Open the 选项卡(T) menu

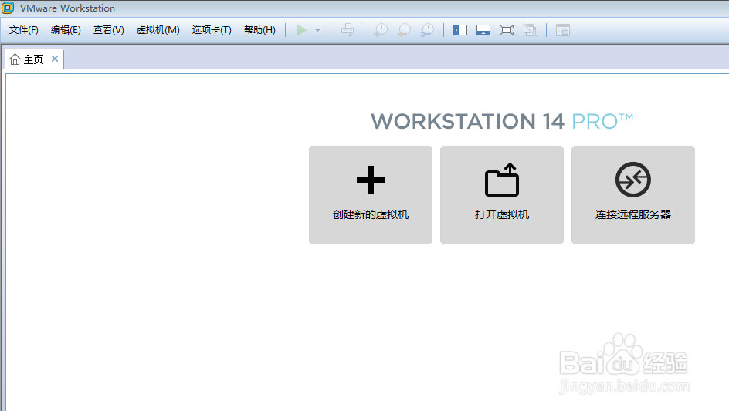[x=212, y=30]
